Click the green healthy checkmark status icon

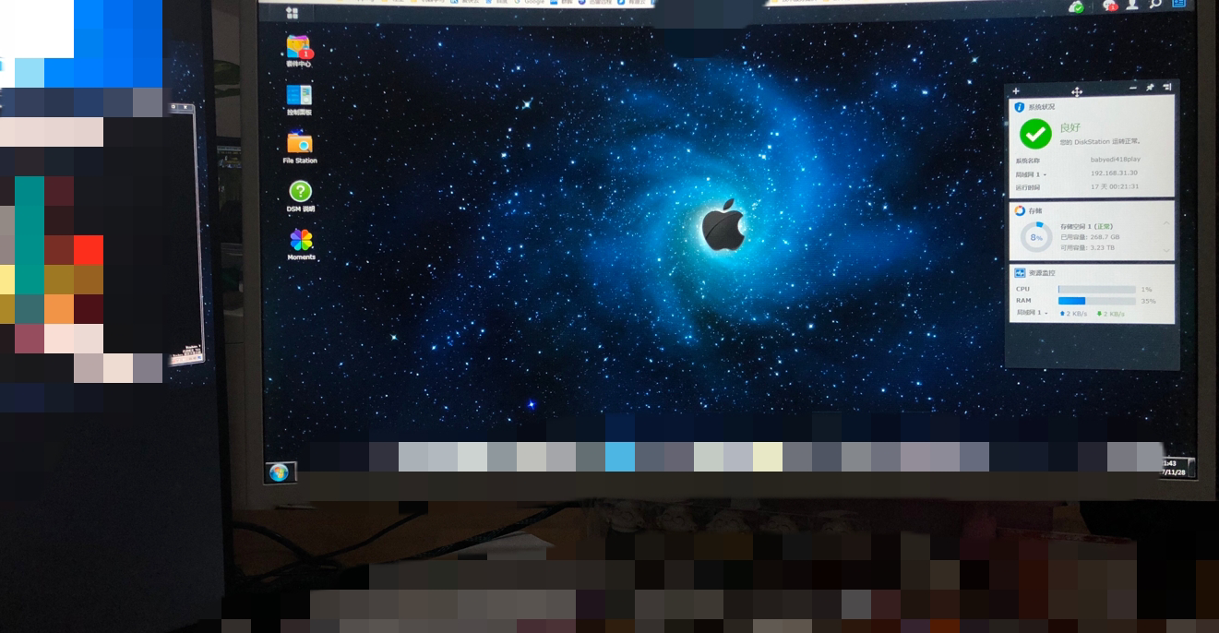tap(1035, 134)
